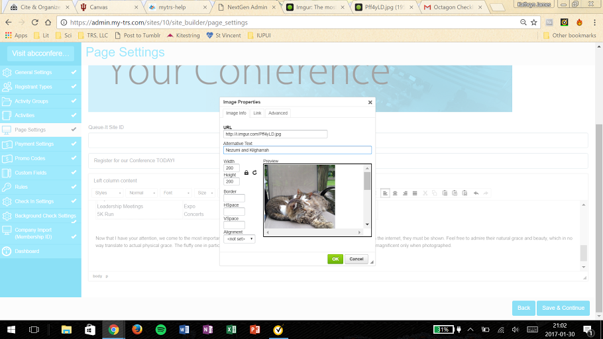
Task: Cancel the Image Properties dialog
Action: point(356,259)
